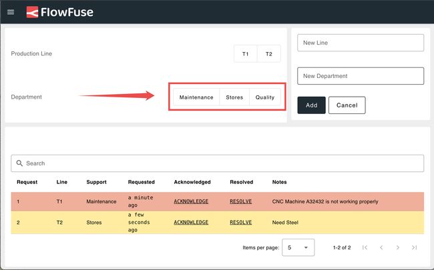Open the hamburger navigation menu
The width and height of the screenshot is (434, 270).
coord(10,12)
